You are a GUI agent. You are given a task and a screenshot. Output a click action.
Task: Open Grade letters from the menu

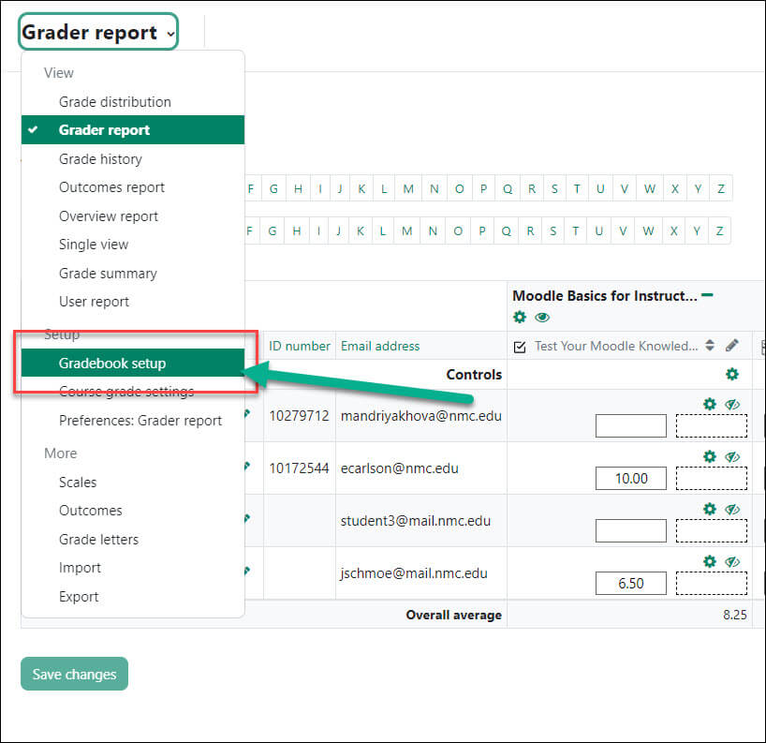98,540
